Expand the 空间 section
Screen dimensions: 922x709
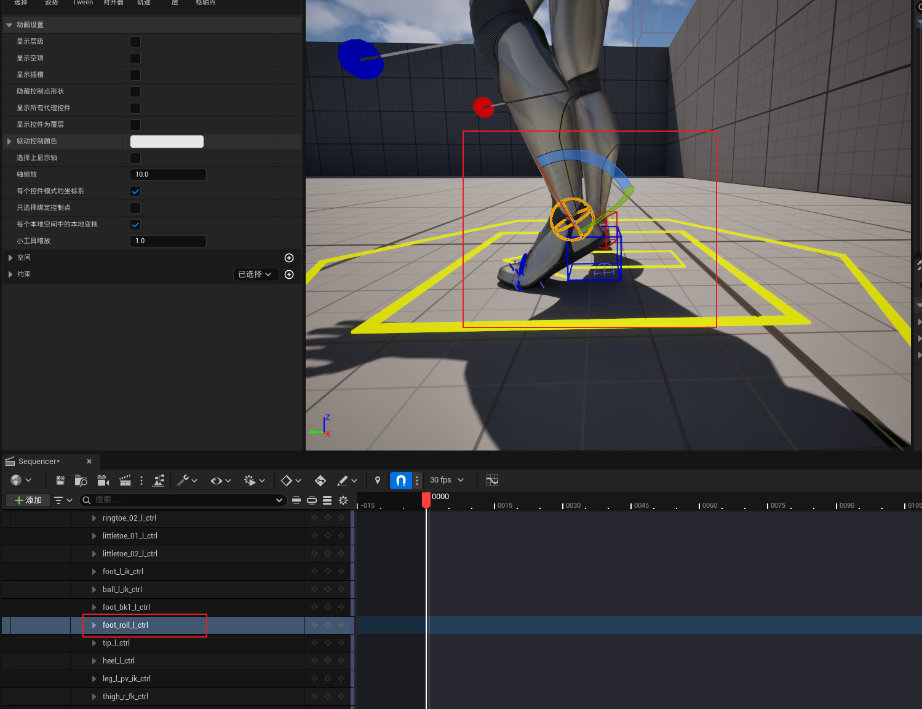point(10,258)
